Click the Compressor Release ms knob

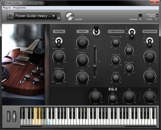click(129, 68)
